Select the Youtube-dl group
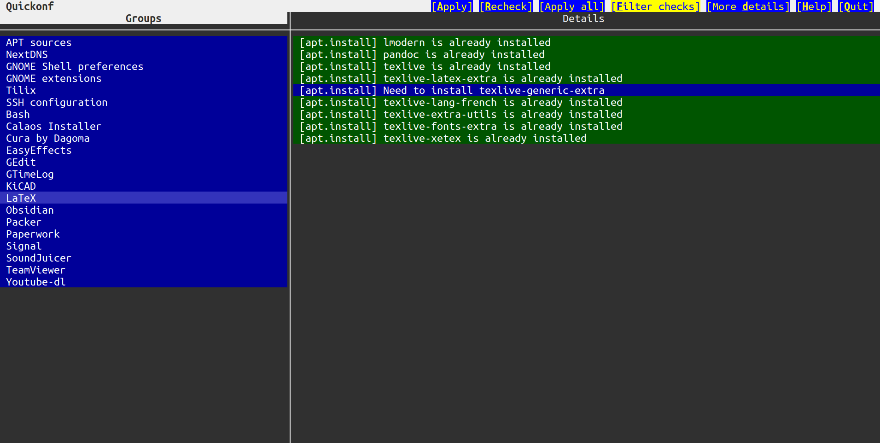880x443 pixels. [36, 282]
